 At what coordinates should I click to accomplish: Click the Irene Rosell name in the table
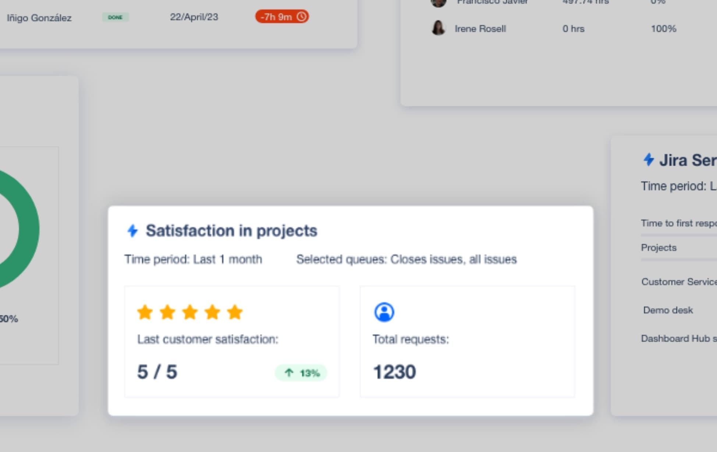[x=480, y=29]
